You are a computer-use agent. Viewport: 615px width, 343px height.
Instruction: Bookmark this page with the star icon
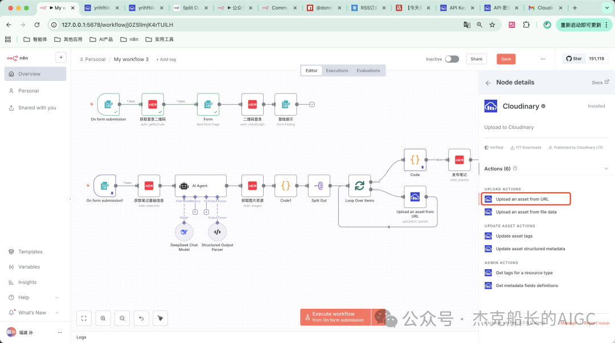[492, 24]
